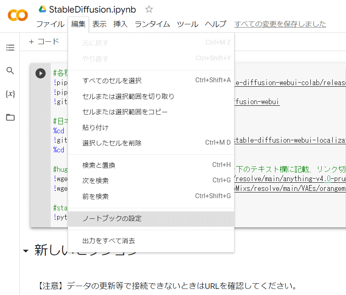Open the 挿入 menu

(x=120, y=24)
